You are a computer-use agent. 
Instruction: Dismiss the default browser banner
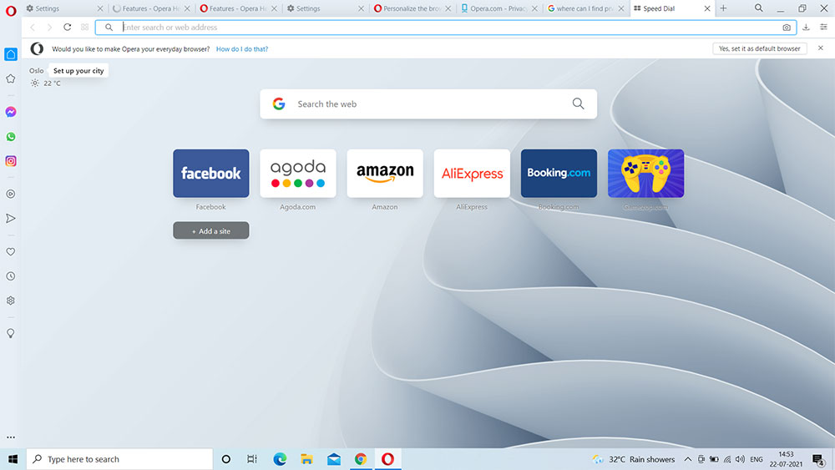point(821,48)
